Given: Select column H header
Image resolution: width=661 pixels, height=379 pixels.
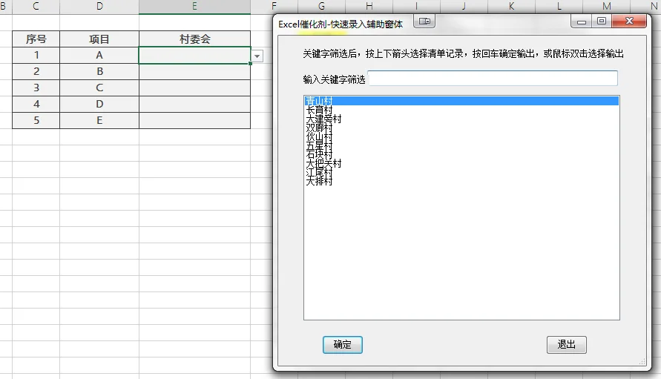Looking at the screenshot, I should point(369,7).
